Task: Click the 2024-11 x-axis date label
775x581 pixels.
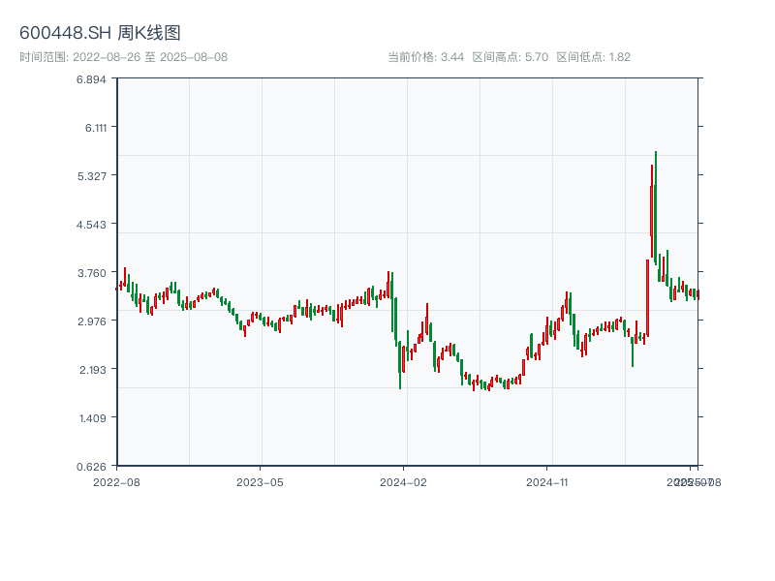Action: 547,480
